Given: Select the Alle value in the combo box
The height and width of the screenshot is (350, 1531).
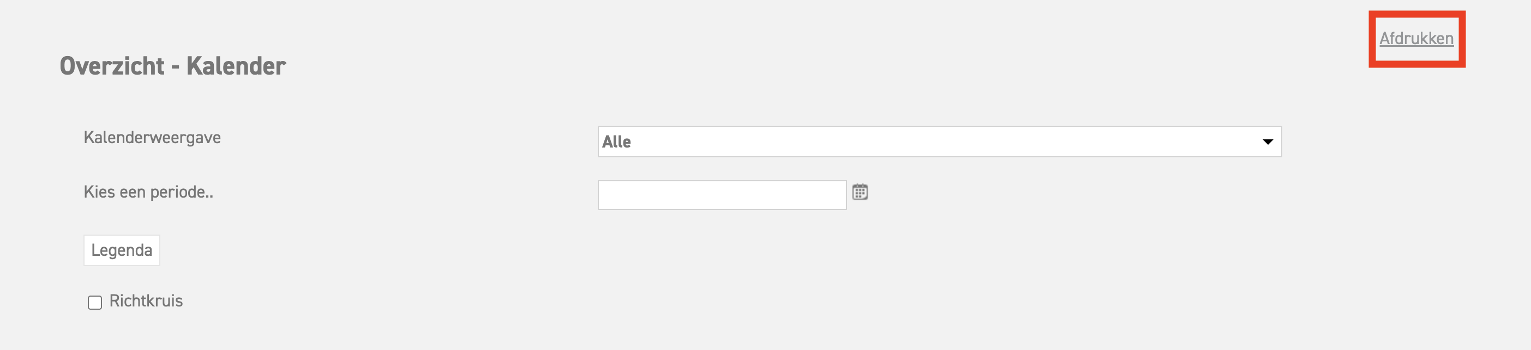Looking at the screenshot, I should pyautogui.click(x=616, y=142).
